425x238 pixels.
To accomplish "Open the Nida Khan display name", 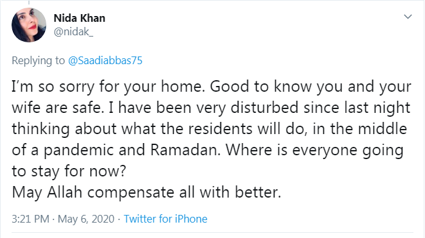I will click(80, 18).
